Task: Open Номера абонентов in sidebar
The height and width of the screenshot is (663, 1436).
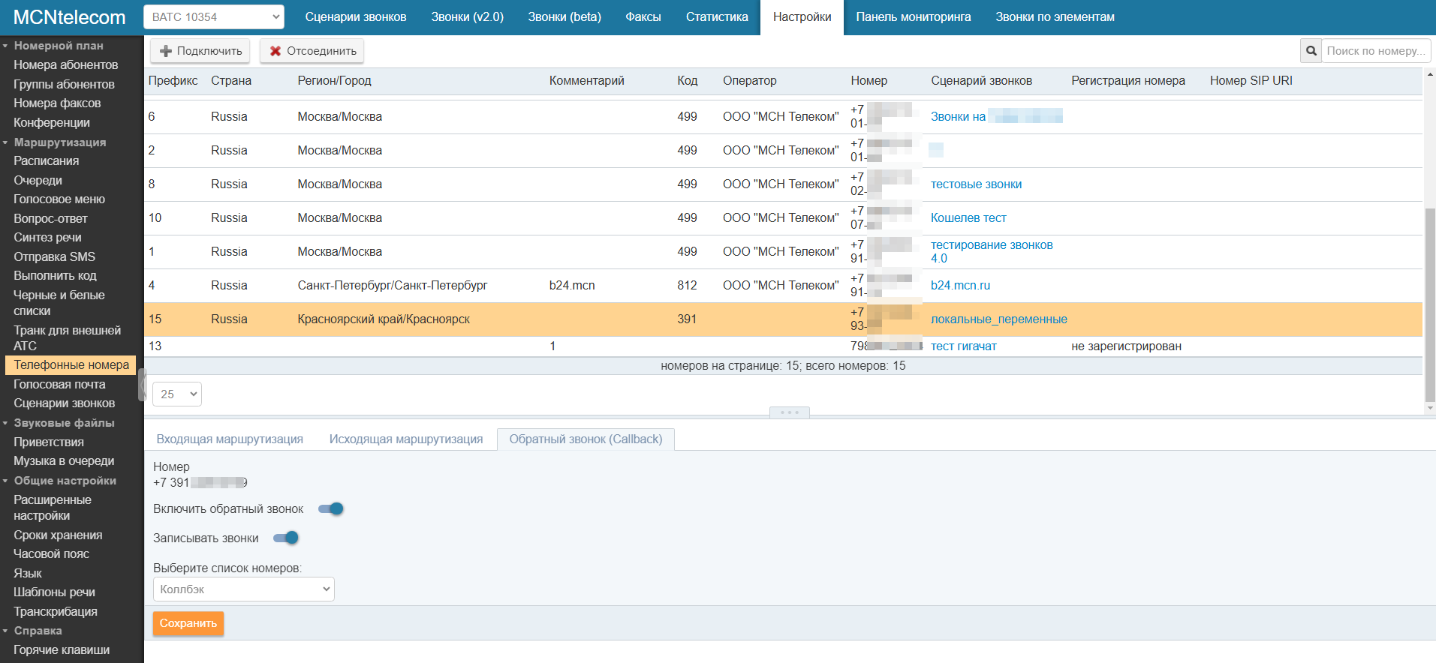Action: click(x=65, y=65)
